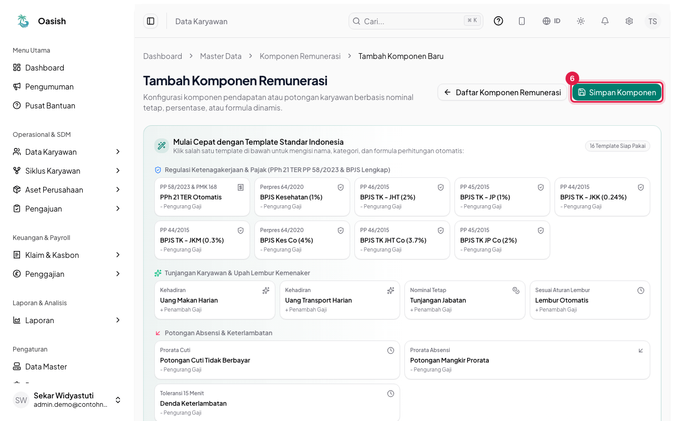Viewport: 674px width, 421px height.
Task: Open the Data Master menu item
Action: point(67,366)
